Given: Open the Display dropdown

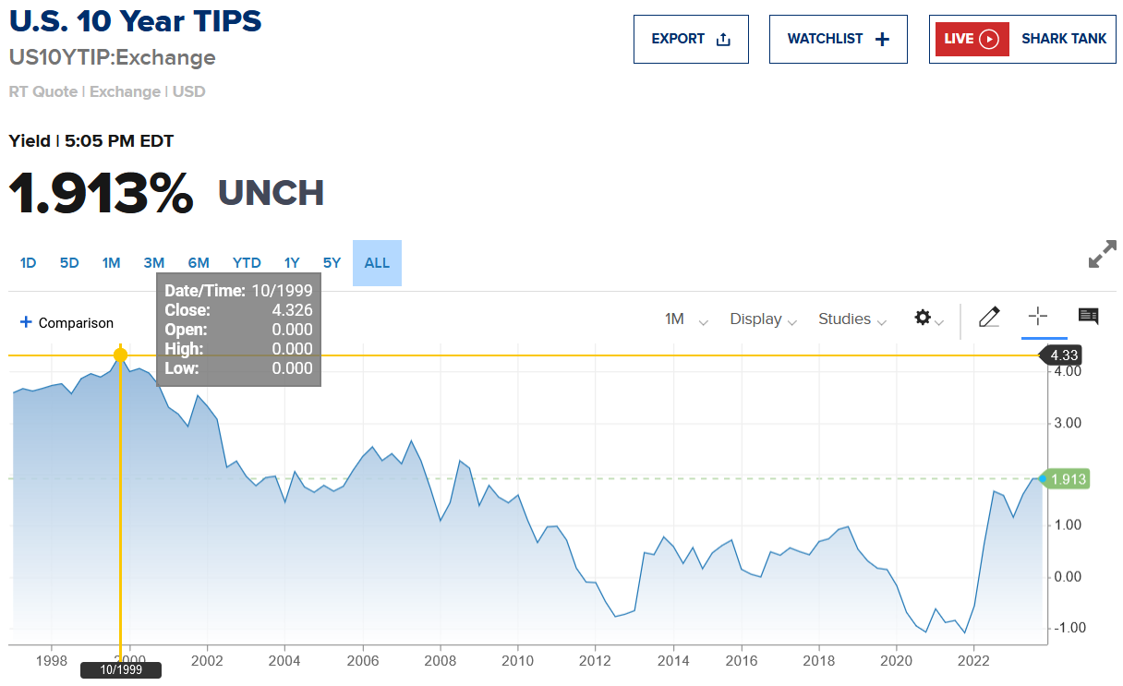Looking at the screenshot, I should (x=763, y=319).
